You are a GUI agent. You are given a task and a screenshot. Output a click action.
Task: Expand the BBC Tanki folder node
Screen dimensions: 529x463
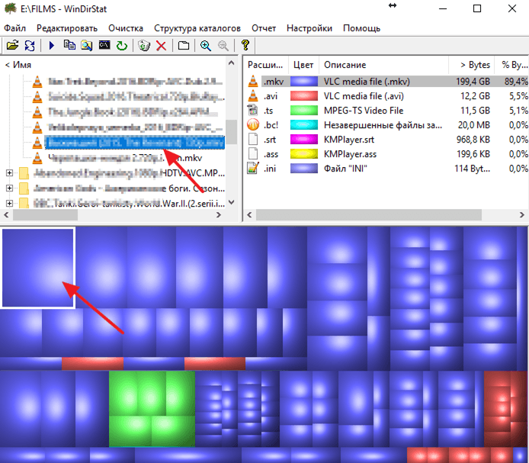click(9, 202)
